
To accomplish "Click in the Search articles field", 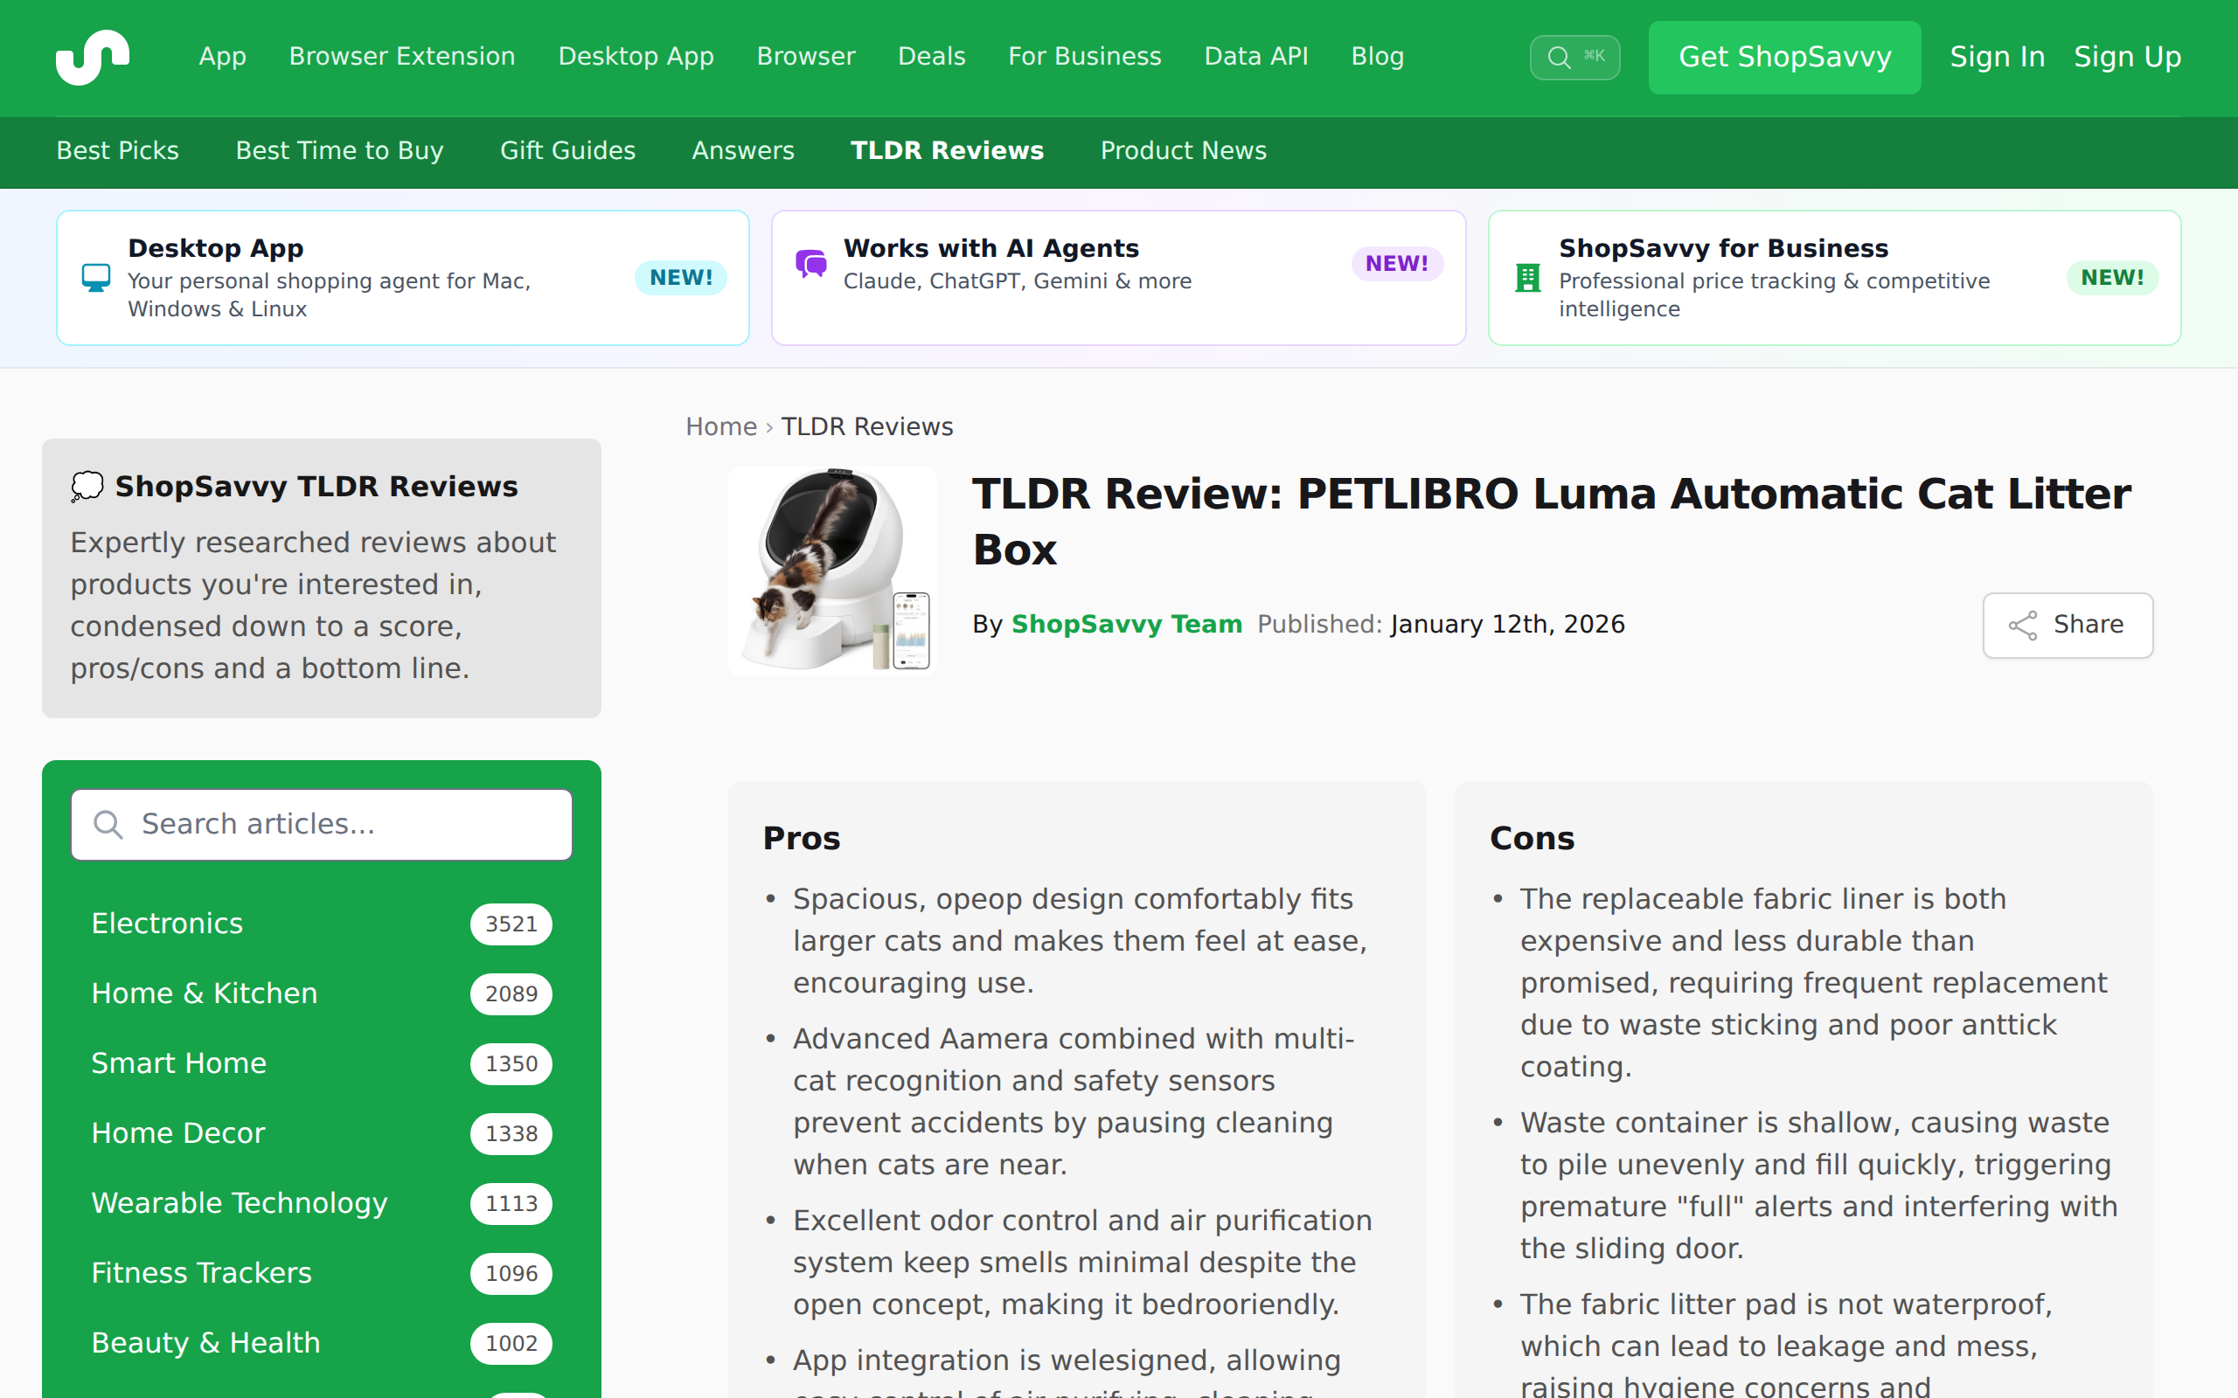I will point(322,825).
